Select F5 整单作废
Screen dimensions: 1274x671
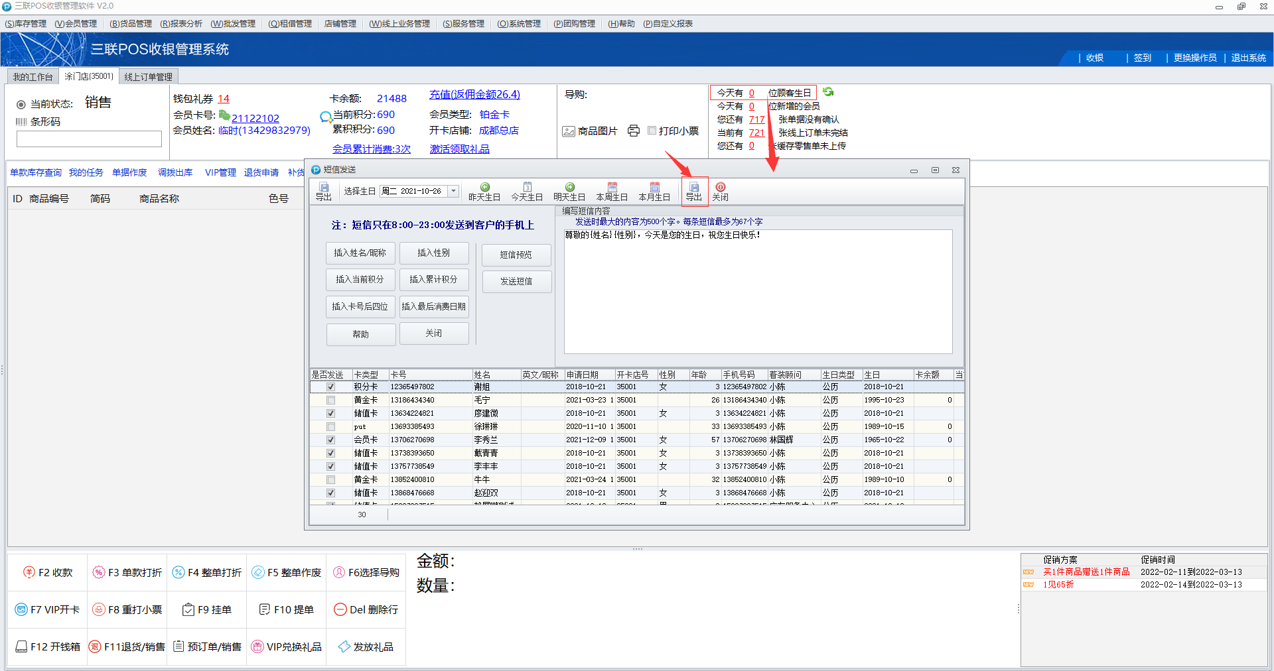pos(287,572)
